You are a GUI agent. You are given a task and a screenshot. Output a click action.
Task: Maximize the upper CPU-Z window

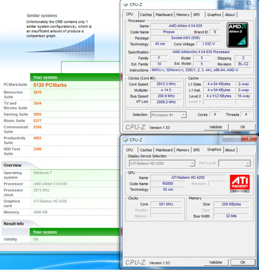[x=237, y=3]
